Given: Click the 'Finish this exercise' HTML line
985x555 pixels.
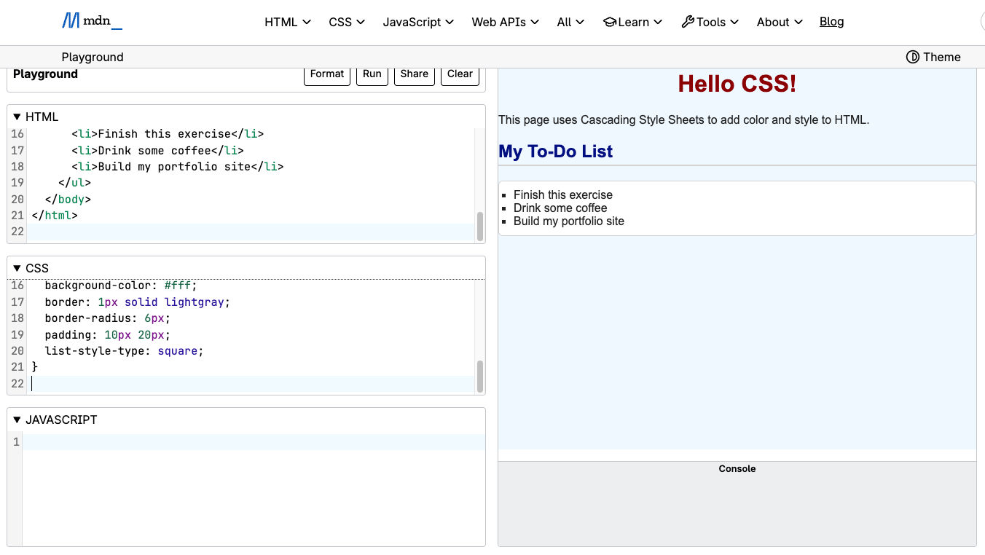Looking at the screenshot, I should point(168,134).
